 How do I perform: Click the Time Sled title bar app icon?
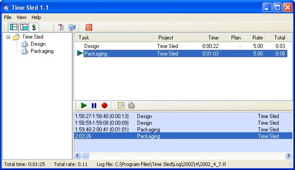[x=6, y=8]
